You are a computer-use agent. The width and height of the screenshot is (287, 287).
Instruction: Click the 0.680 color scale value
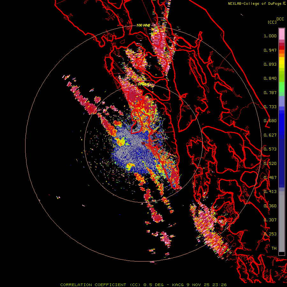pyautogui.click(x=270, y=121)
